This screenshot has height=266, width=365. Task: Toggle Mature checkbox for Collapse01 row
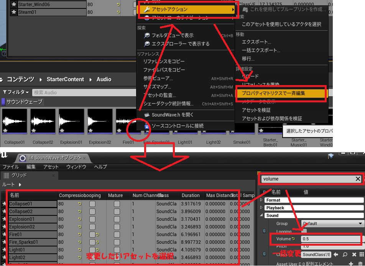pyautogui.click(x=117, y=204)
